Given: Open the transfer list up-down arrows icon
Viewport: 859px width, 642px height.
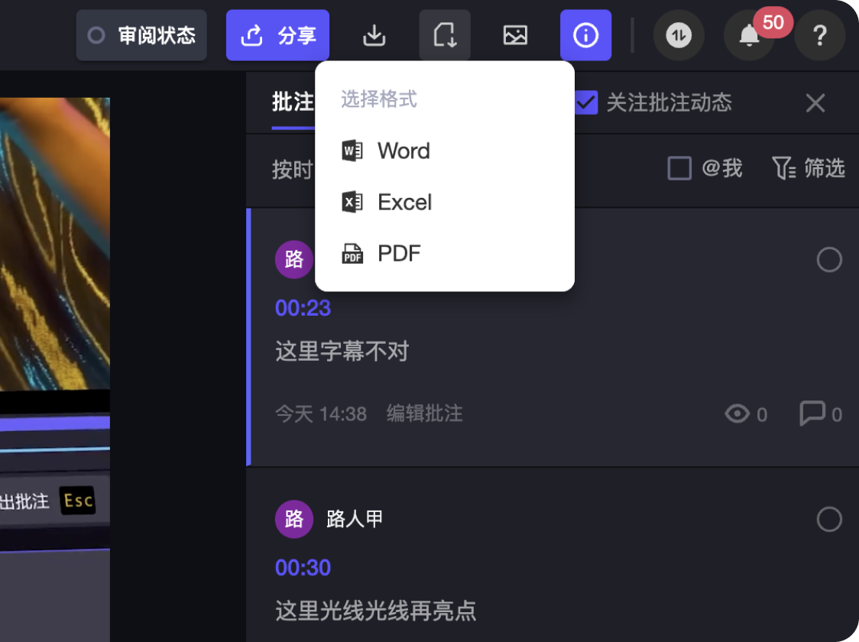Looking at the screenshot, I should point(679,36).
